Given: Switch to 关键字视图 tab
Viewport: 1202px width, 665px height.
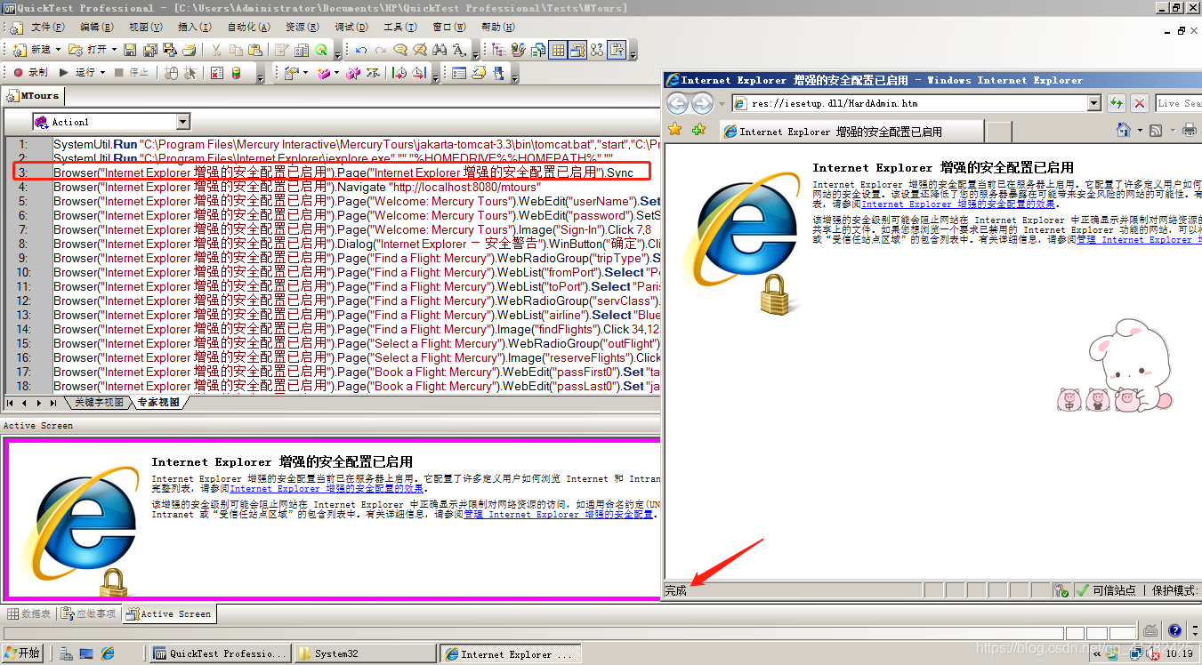Looking at the screenshot, I should pos(99,403).
